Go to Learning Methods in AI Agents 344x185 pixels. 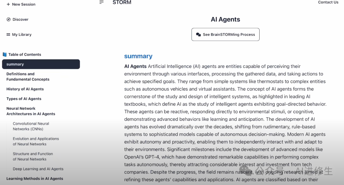pos(35,179)
